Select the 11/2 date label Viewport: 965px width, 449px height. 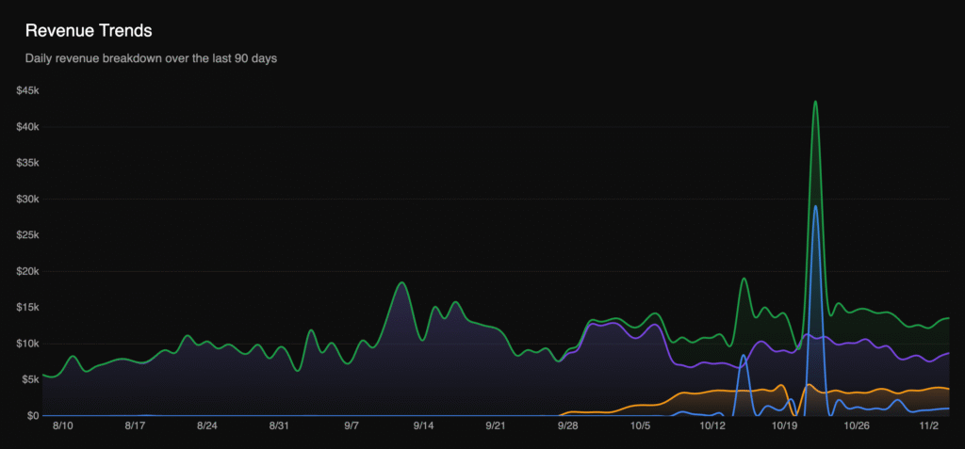tap(929, 426)
